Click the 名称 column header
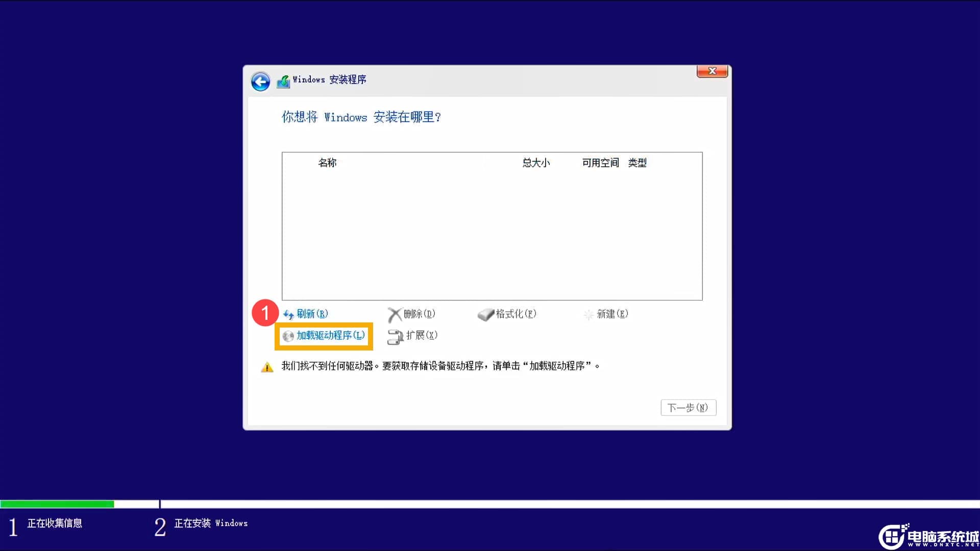The image size is (980, 551). (x=327, y=163)
